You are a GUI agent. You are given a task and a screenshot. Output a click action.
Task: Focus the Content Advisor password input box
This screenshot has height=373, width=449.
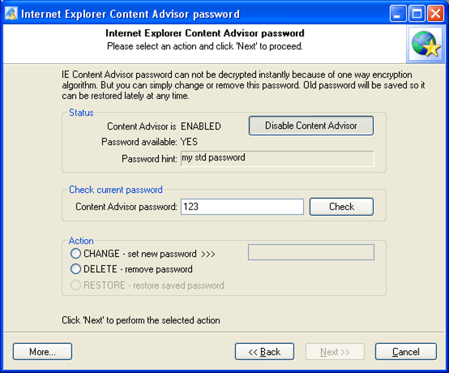coord(242,207)
